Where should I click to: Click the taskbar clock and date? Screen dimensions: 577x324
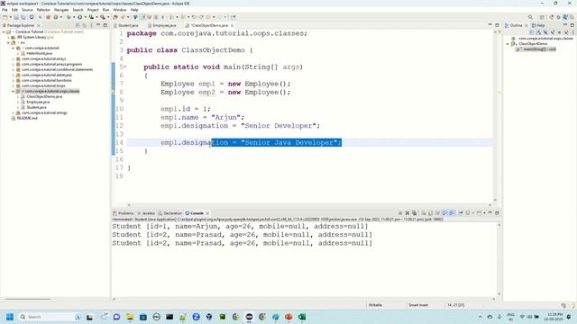554,317
